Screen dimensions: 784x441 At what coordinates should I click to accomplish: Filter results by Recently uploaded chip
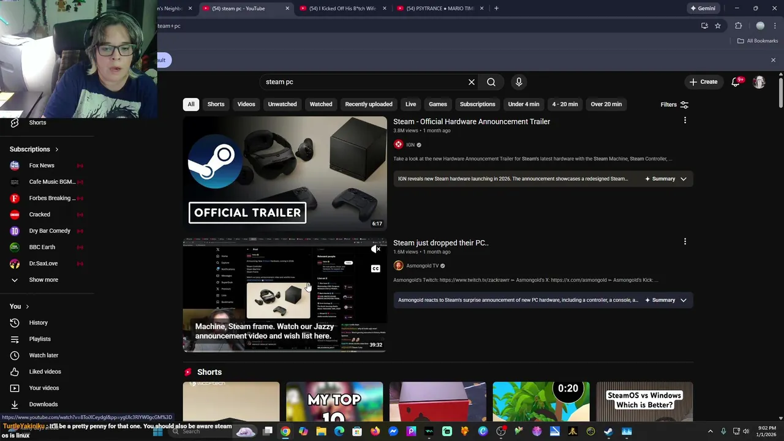(369, 104)
